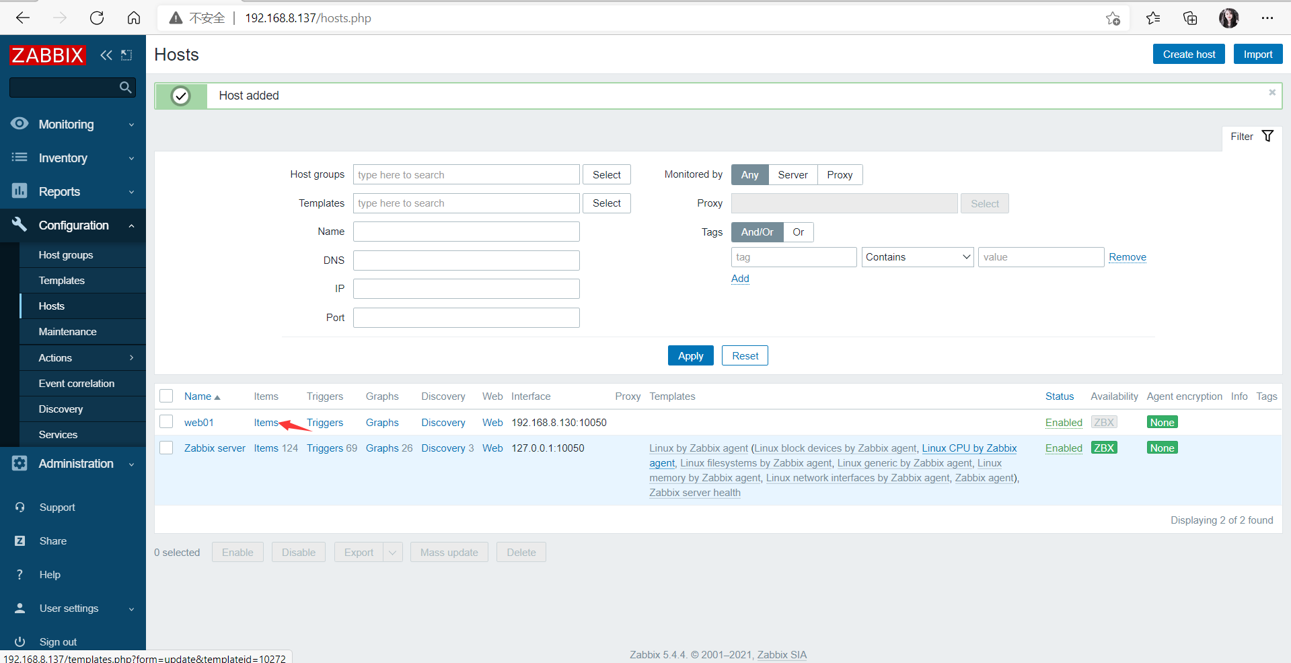Open Items for host web01
1291x663 pixels.
[265, 422]
